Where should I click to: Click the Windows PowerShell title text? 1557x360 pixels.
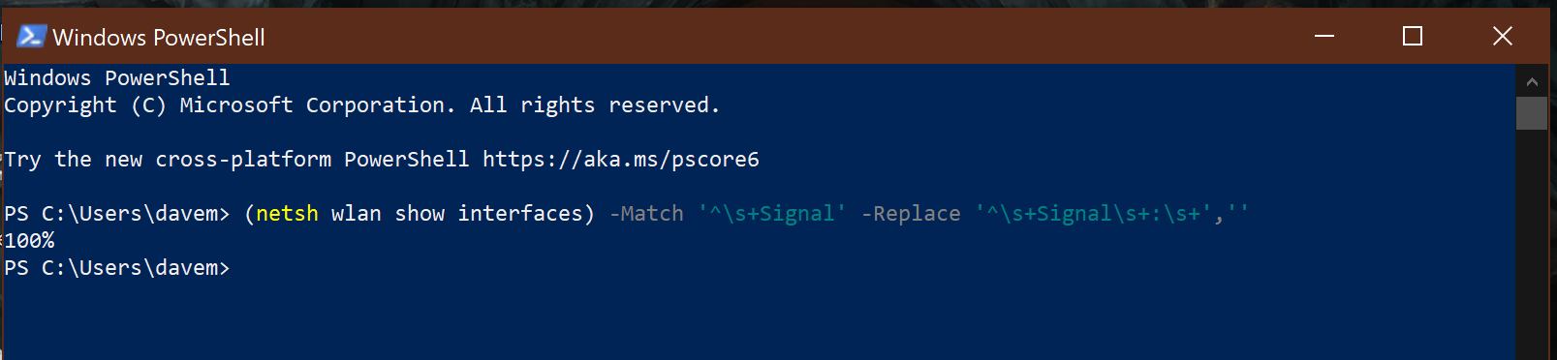159,37
